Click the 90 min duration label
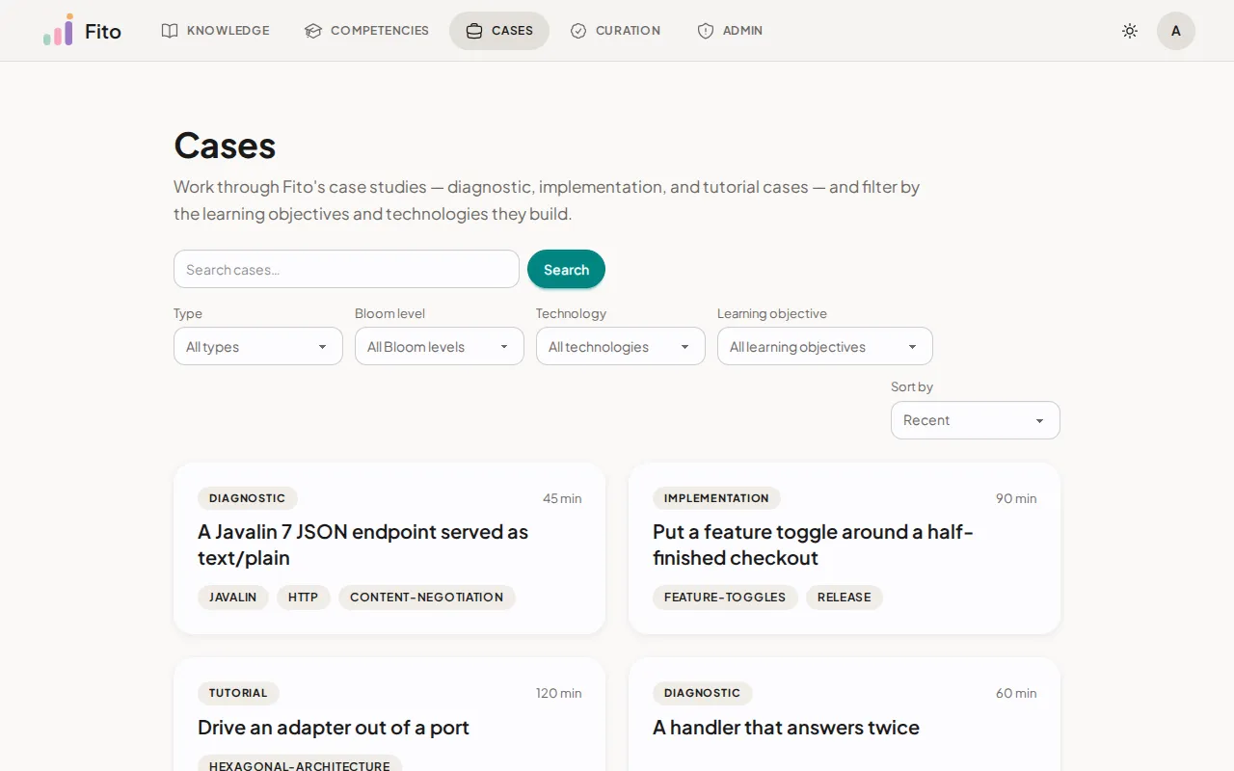 [x=1016, y=498]
